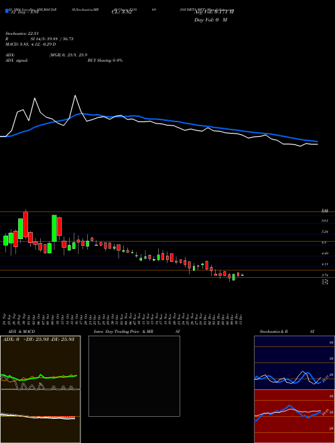Select the '12 Day = 3.93' label
Image resolution: width=335 pixels, height=443 pixels.
(x=24, y=13)
